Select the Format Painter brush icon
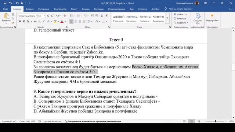The width and height of the screenshot is (235, 132). tap(13, 23)
